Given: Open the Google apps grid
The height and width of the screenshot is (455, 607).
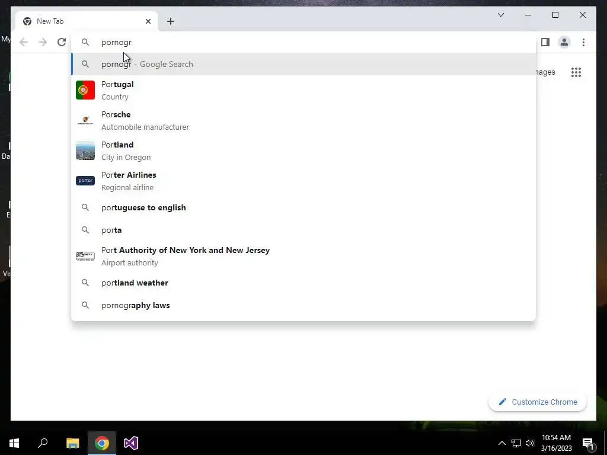Looking at the screenshot, I should tap(576, 72).
